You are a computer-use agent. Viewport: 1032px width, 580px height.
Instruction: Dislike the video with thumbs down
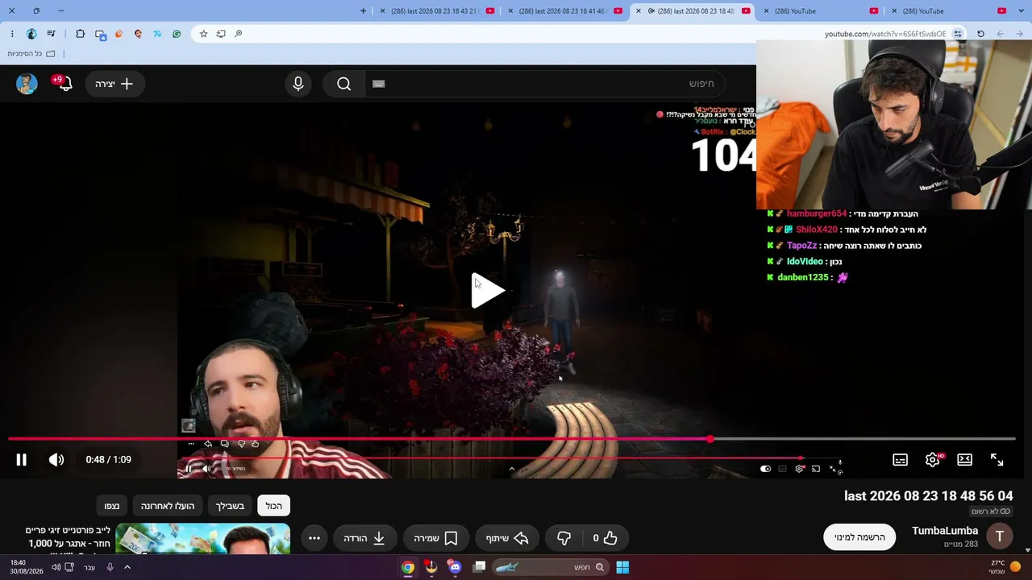[564, 538]
